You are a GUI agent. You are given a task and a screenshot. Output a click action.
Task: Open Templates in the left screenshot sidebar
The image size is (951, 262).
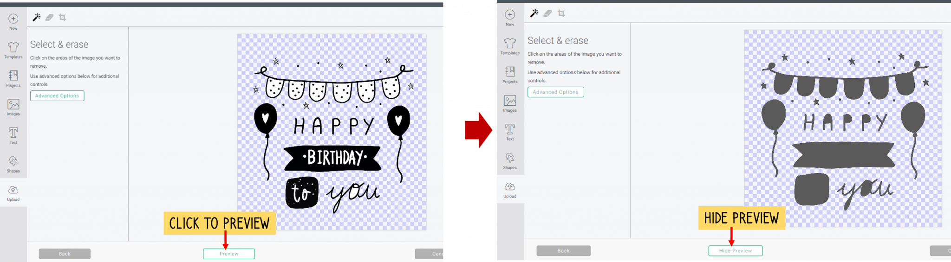point(13,50)
